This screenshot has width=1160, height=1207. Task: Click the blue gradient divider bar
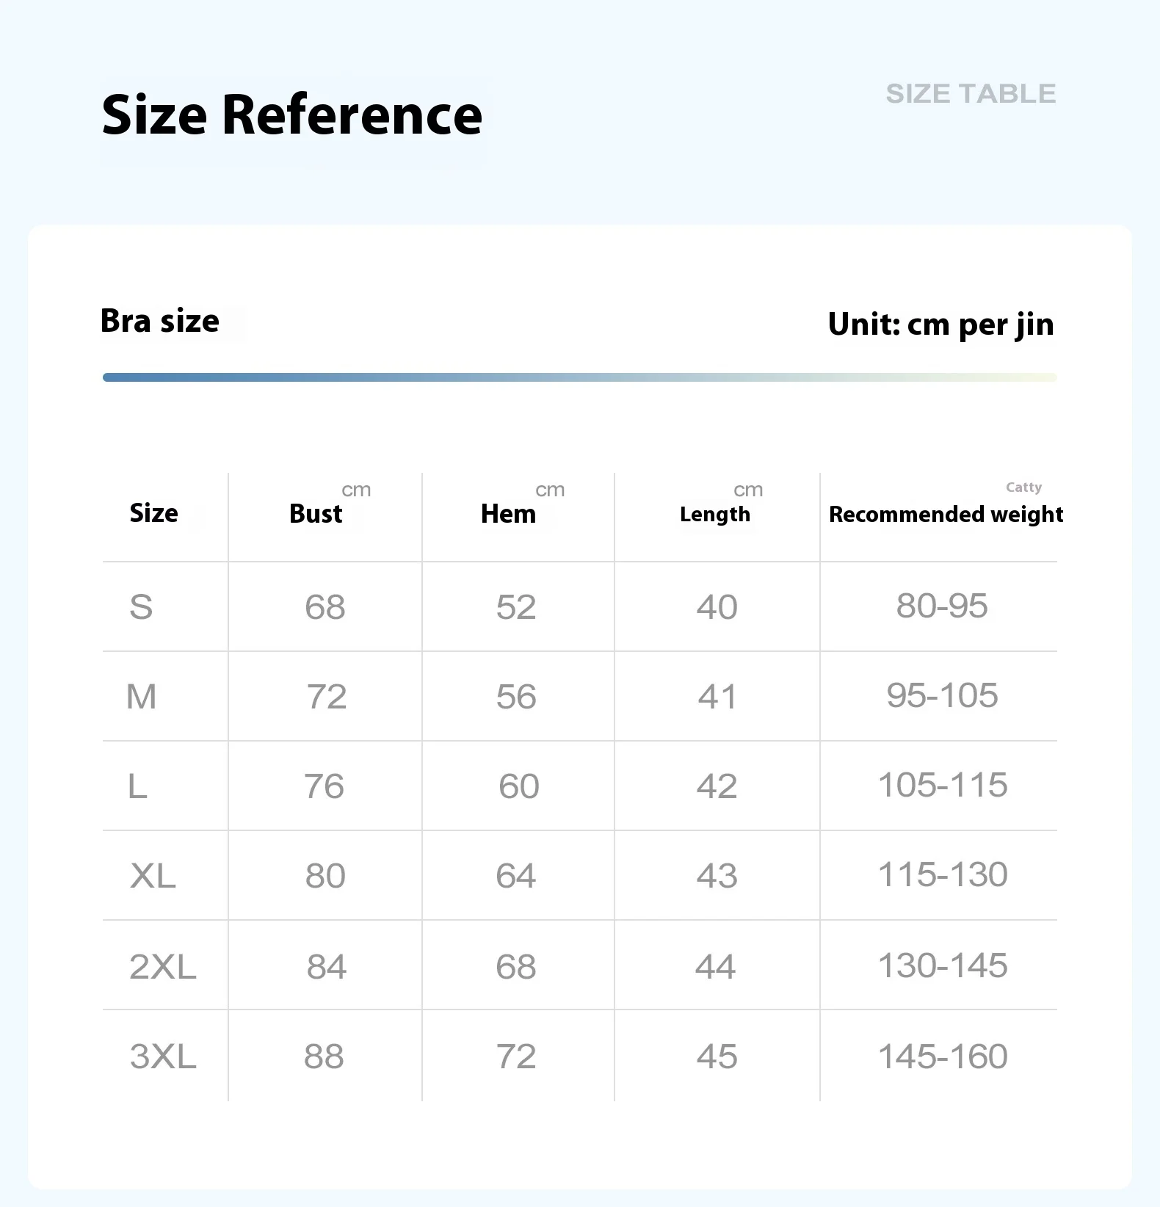[580, 377]
